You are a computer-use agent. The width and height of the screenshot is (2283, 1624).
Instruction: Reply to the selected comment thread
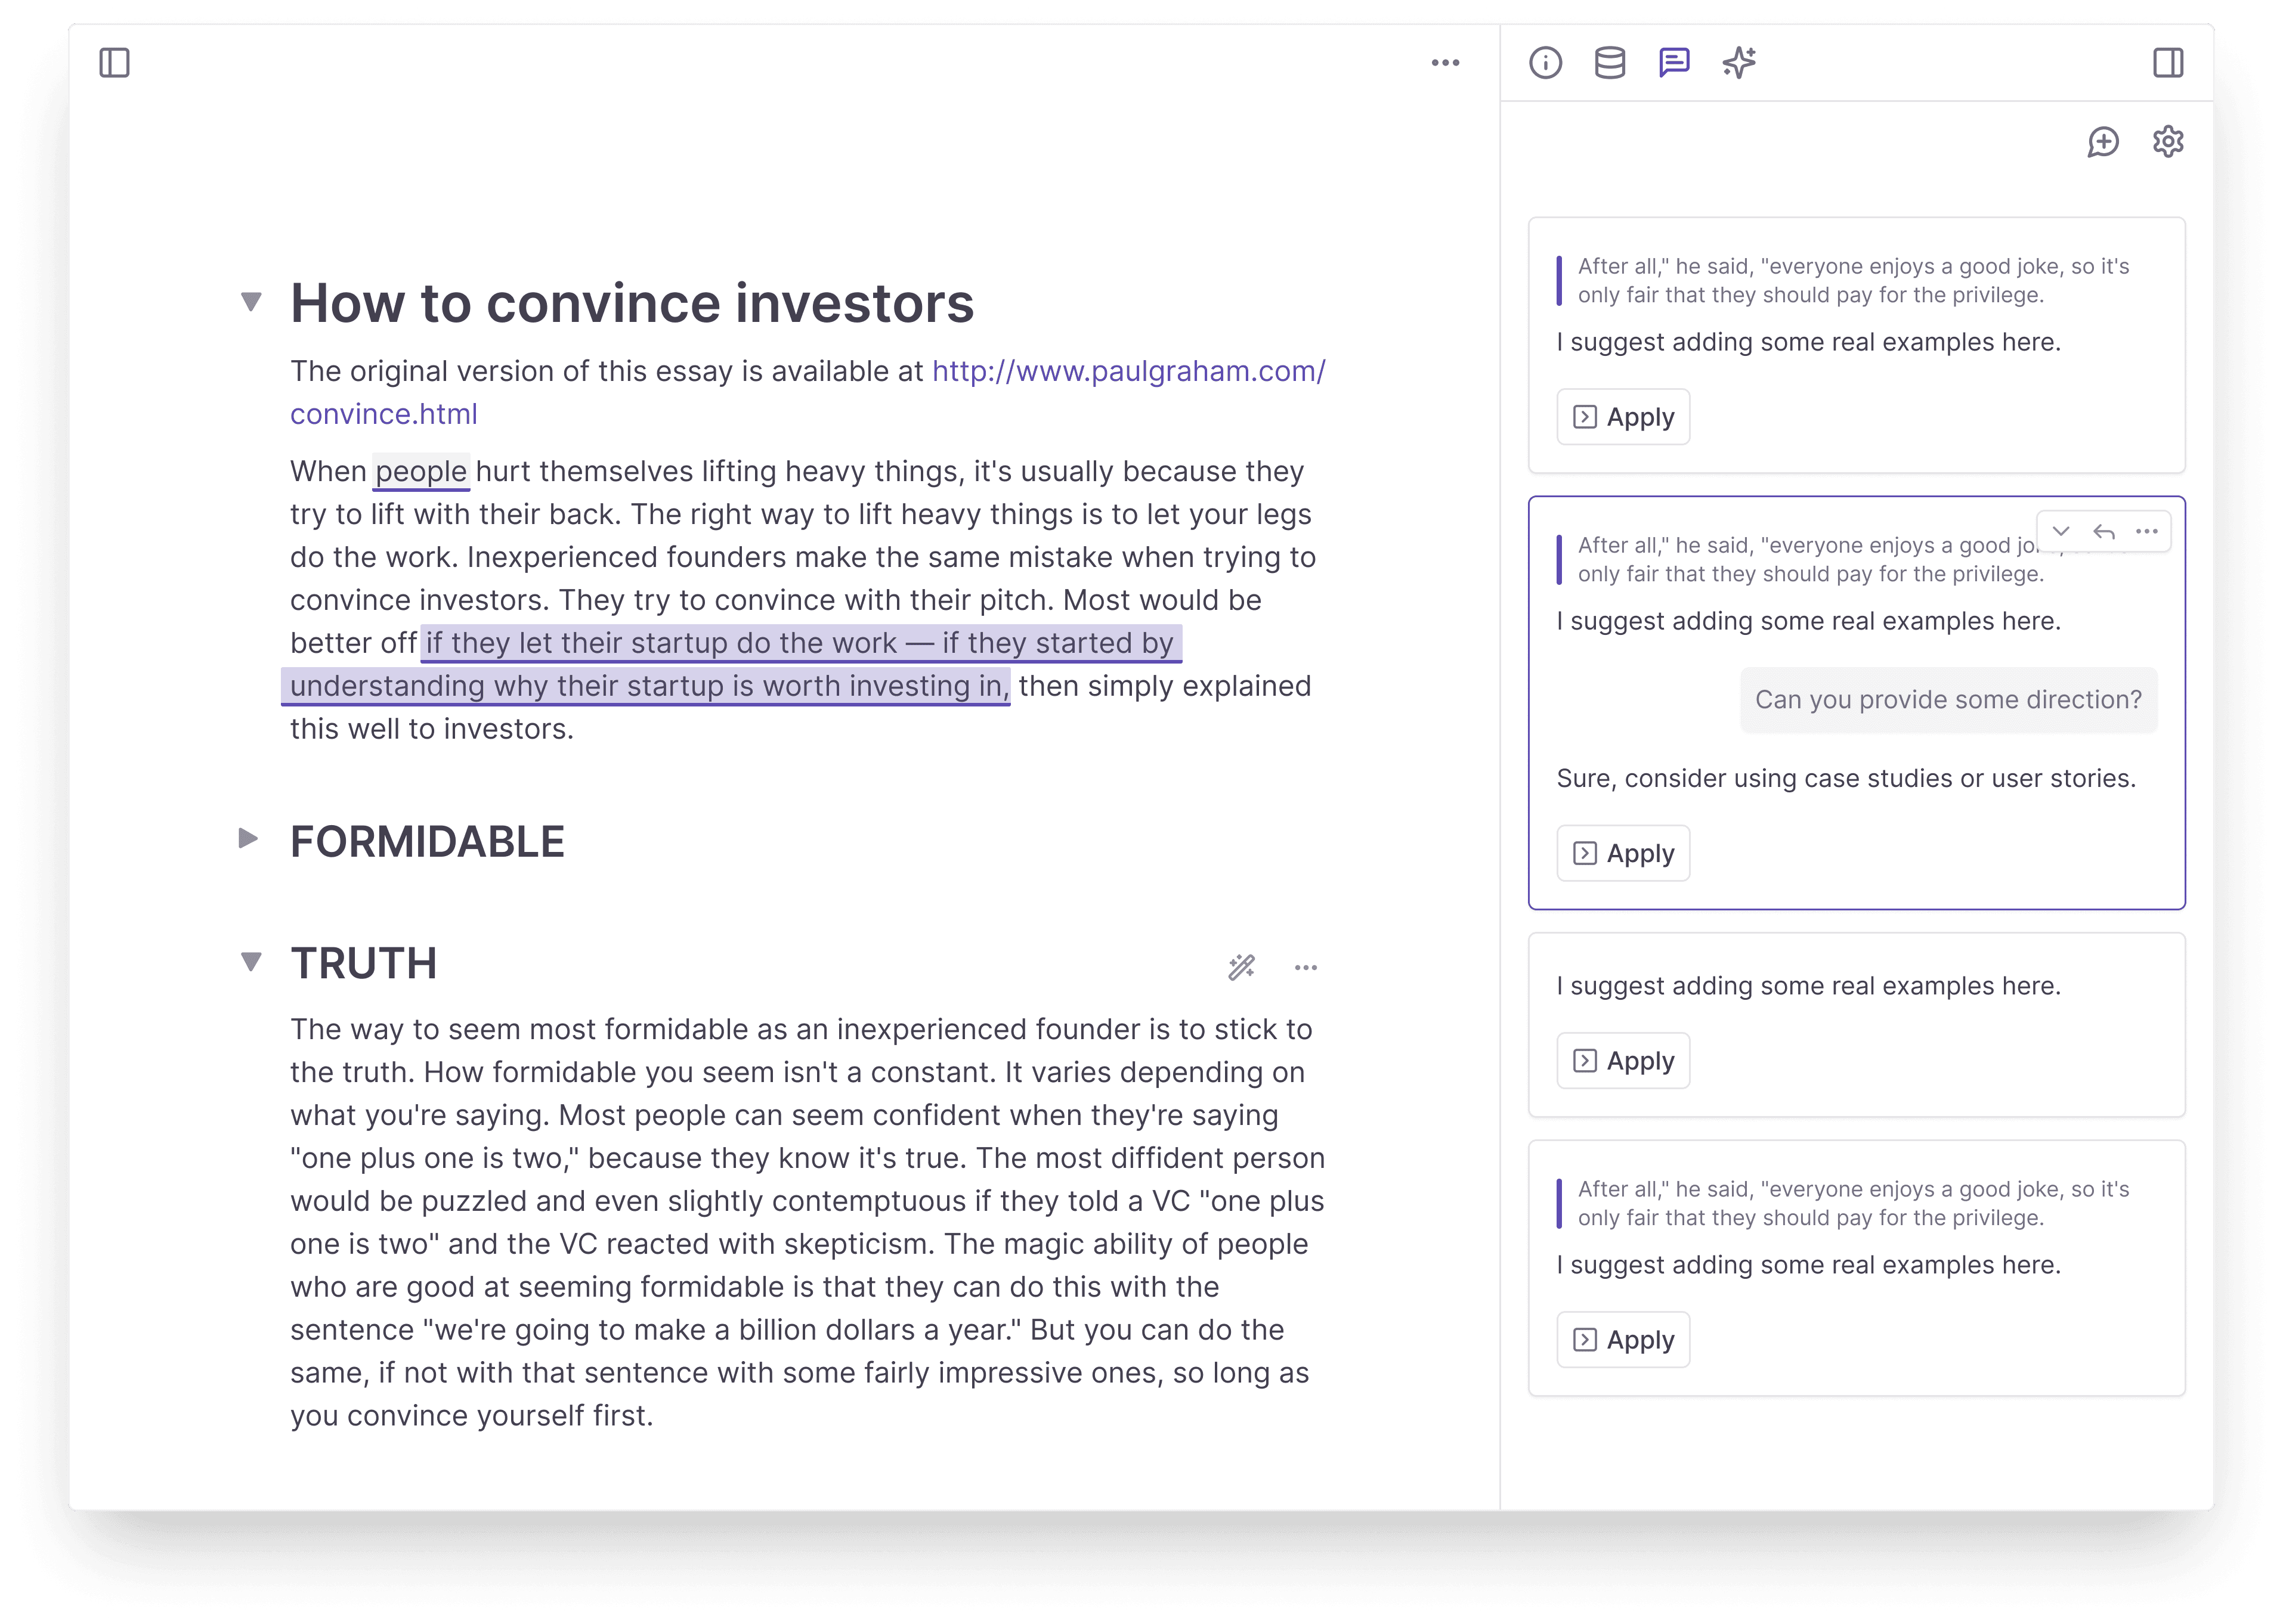2104,531
